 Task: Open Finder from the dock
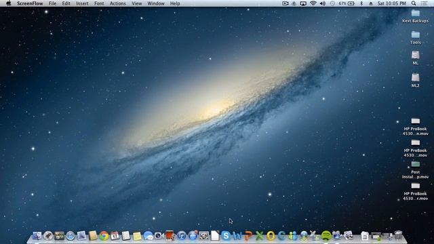(x=37, y=236)
